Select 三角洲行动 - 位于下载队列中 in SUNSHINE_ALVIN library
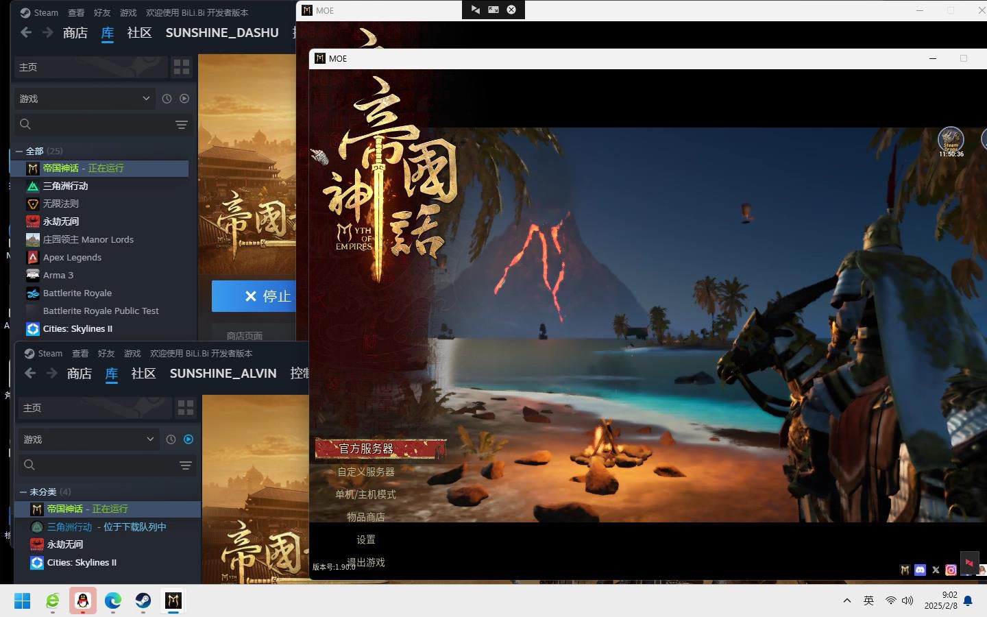 click(107, 527)
